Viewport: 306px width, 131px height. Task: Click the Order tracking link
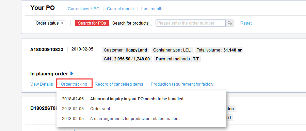tap(74, 84)
